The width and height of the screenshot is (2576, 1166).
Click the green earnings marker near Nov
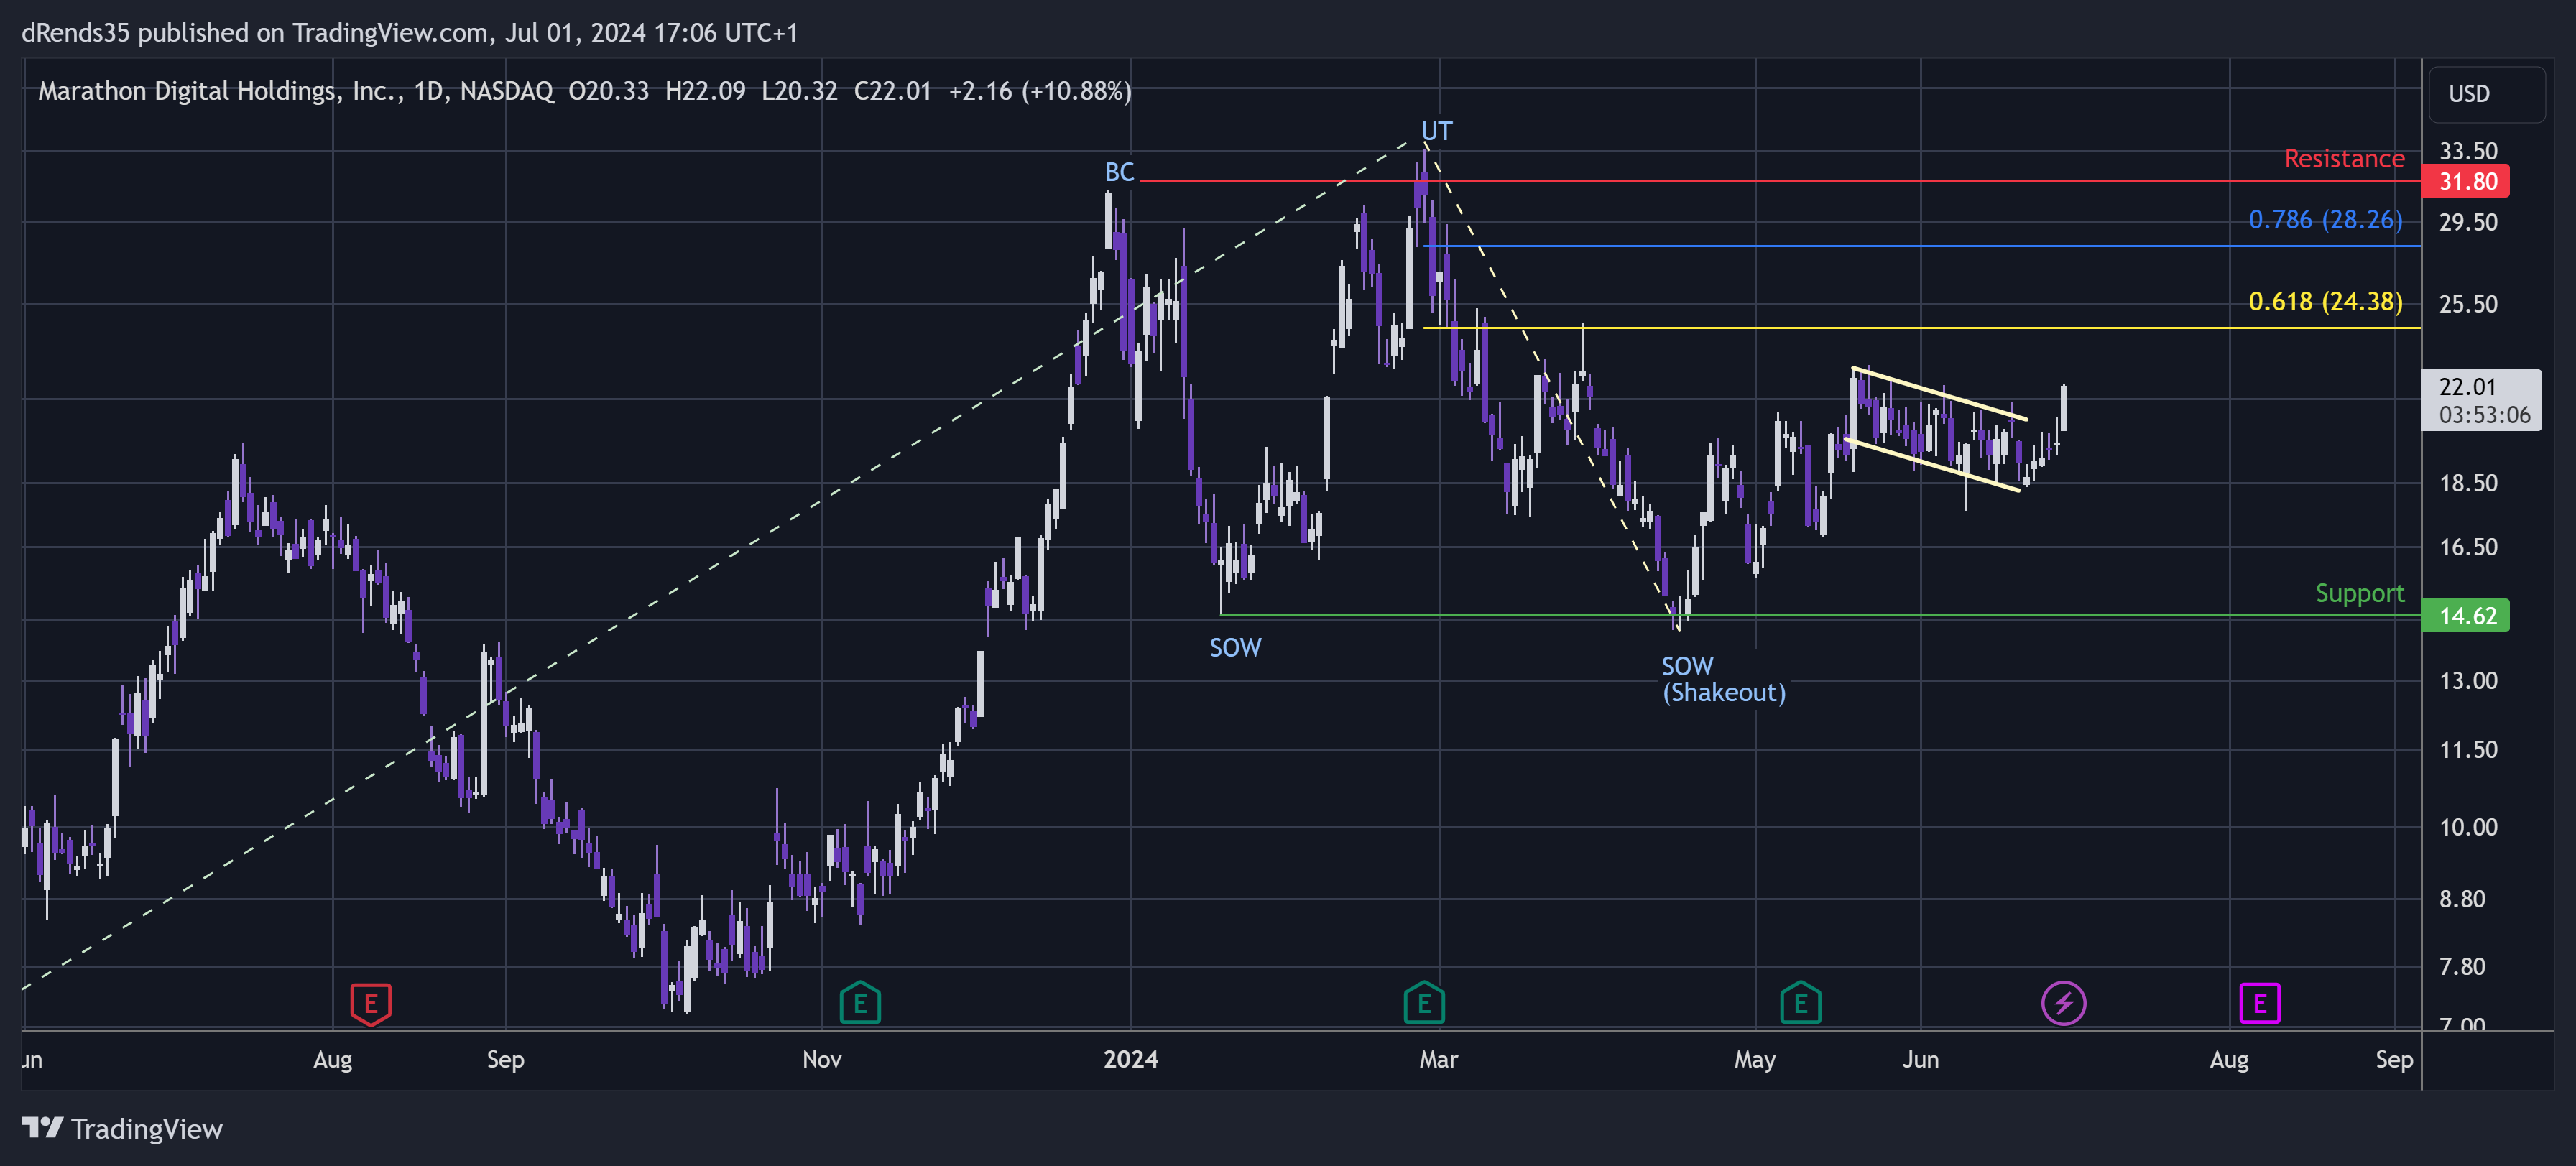[x=860, y=1003]
